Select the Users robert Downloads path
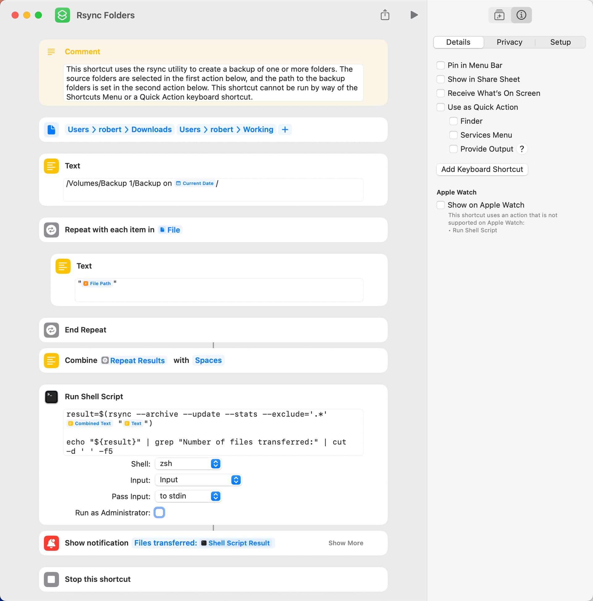The width and height of the screenshot is (593, 601). coord(120,130)
